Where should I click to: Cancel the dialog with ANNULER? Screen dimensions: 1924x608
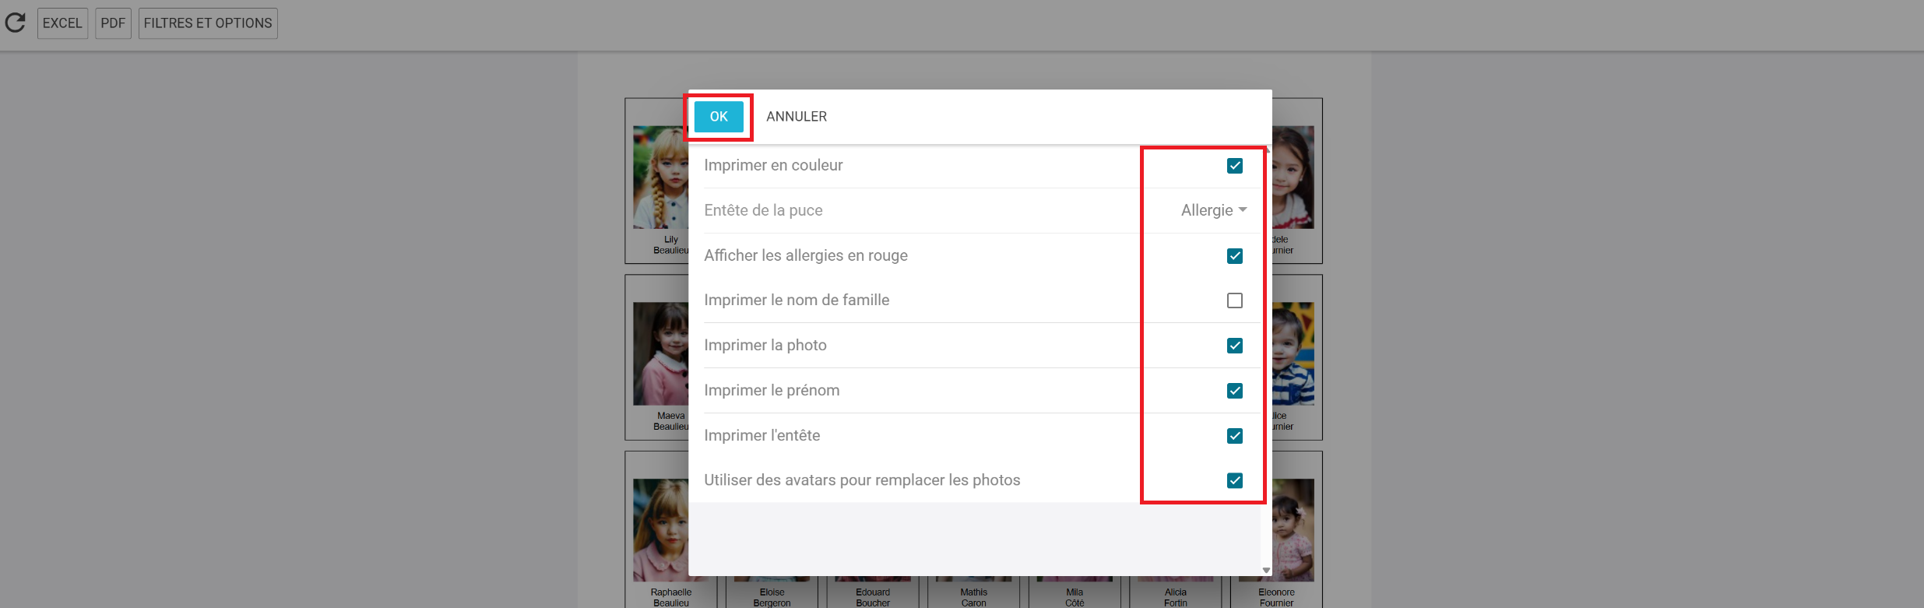[796, 117]
